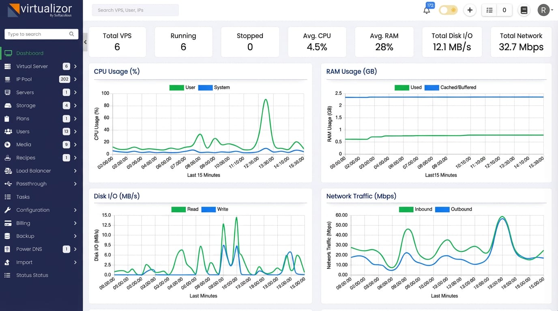Click the plus add button

point(470,10)
